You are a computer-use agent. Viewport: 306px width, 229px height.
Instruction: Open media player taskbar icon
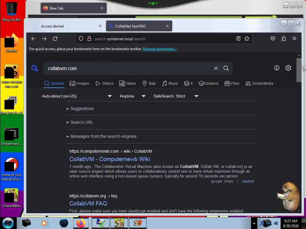44,223
